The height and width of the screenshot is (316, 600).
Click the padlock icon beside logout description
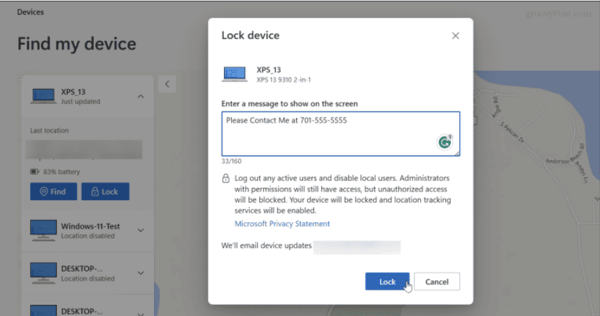[x=225, y=178]
